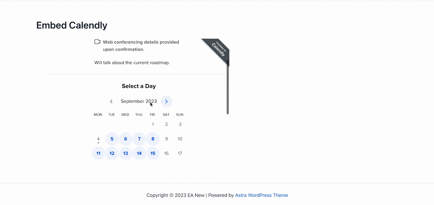Select the date 15 in September
This screenshot has height=205, width=434.
(153, 153)
